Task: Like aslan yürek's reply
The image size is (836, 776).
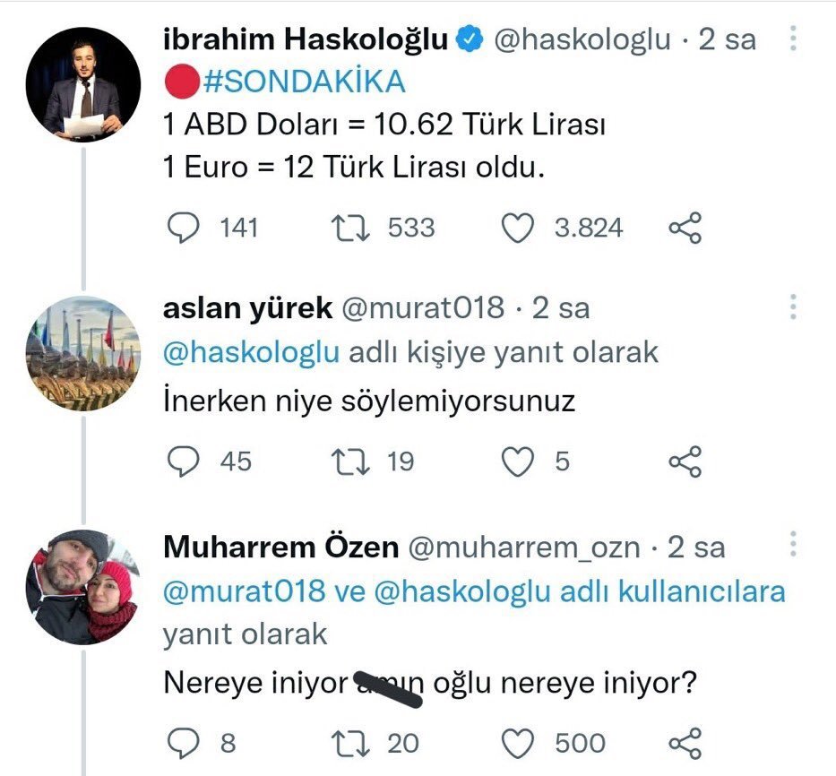Action: click(x=517, y=461)
